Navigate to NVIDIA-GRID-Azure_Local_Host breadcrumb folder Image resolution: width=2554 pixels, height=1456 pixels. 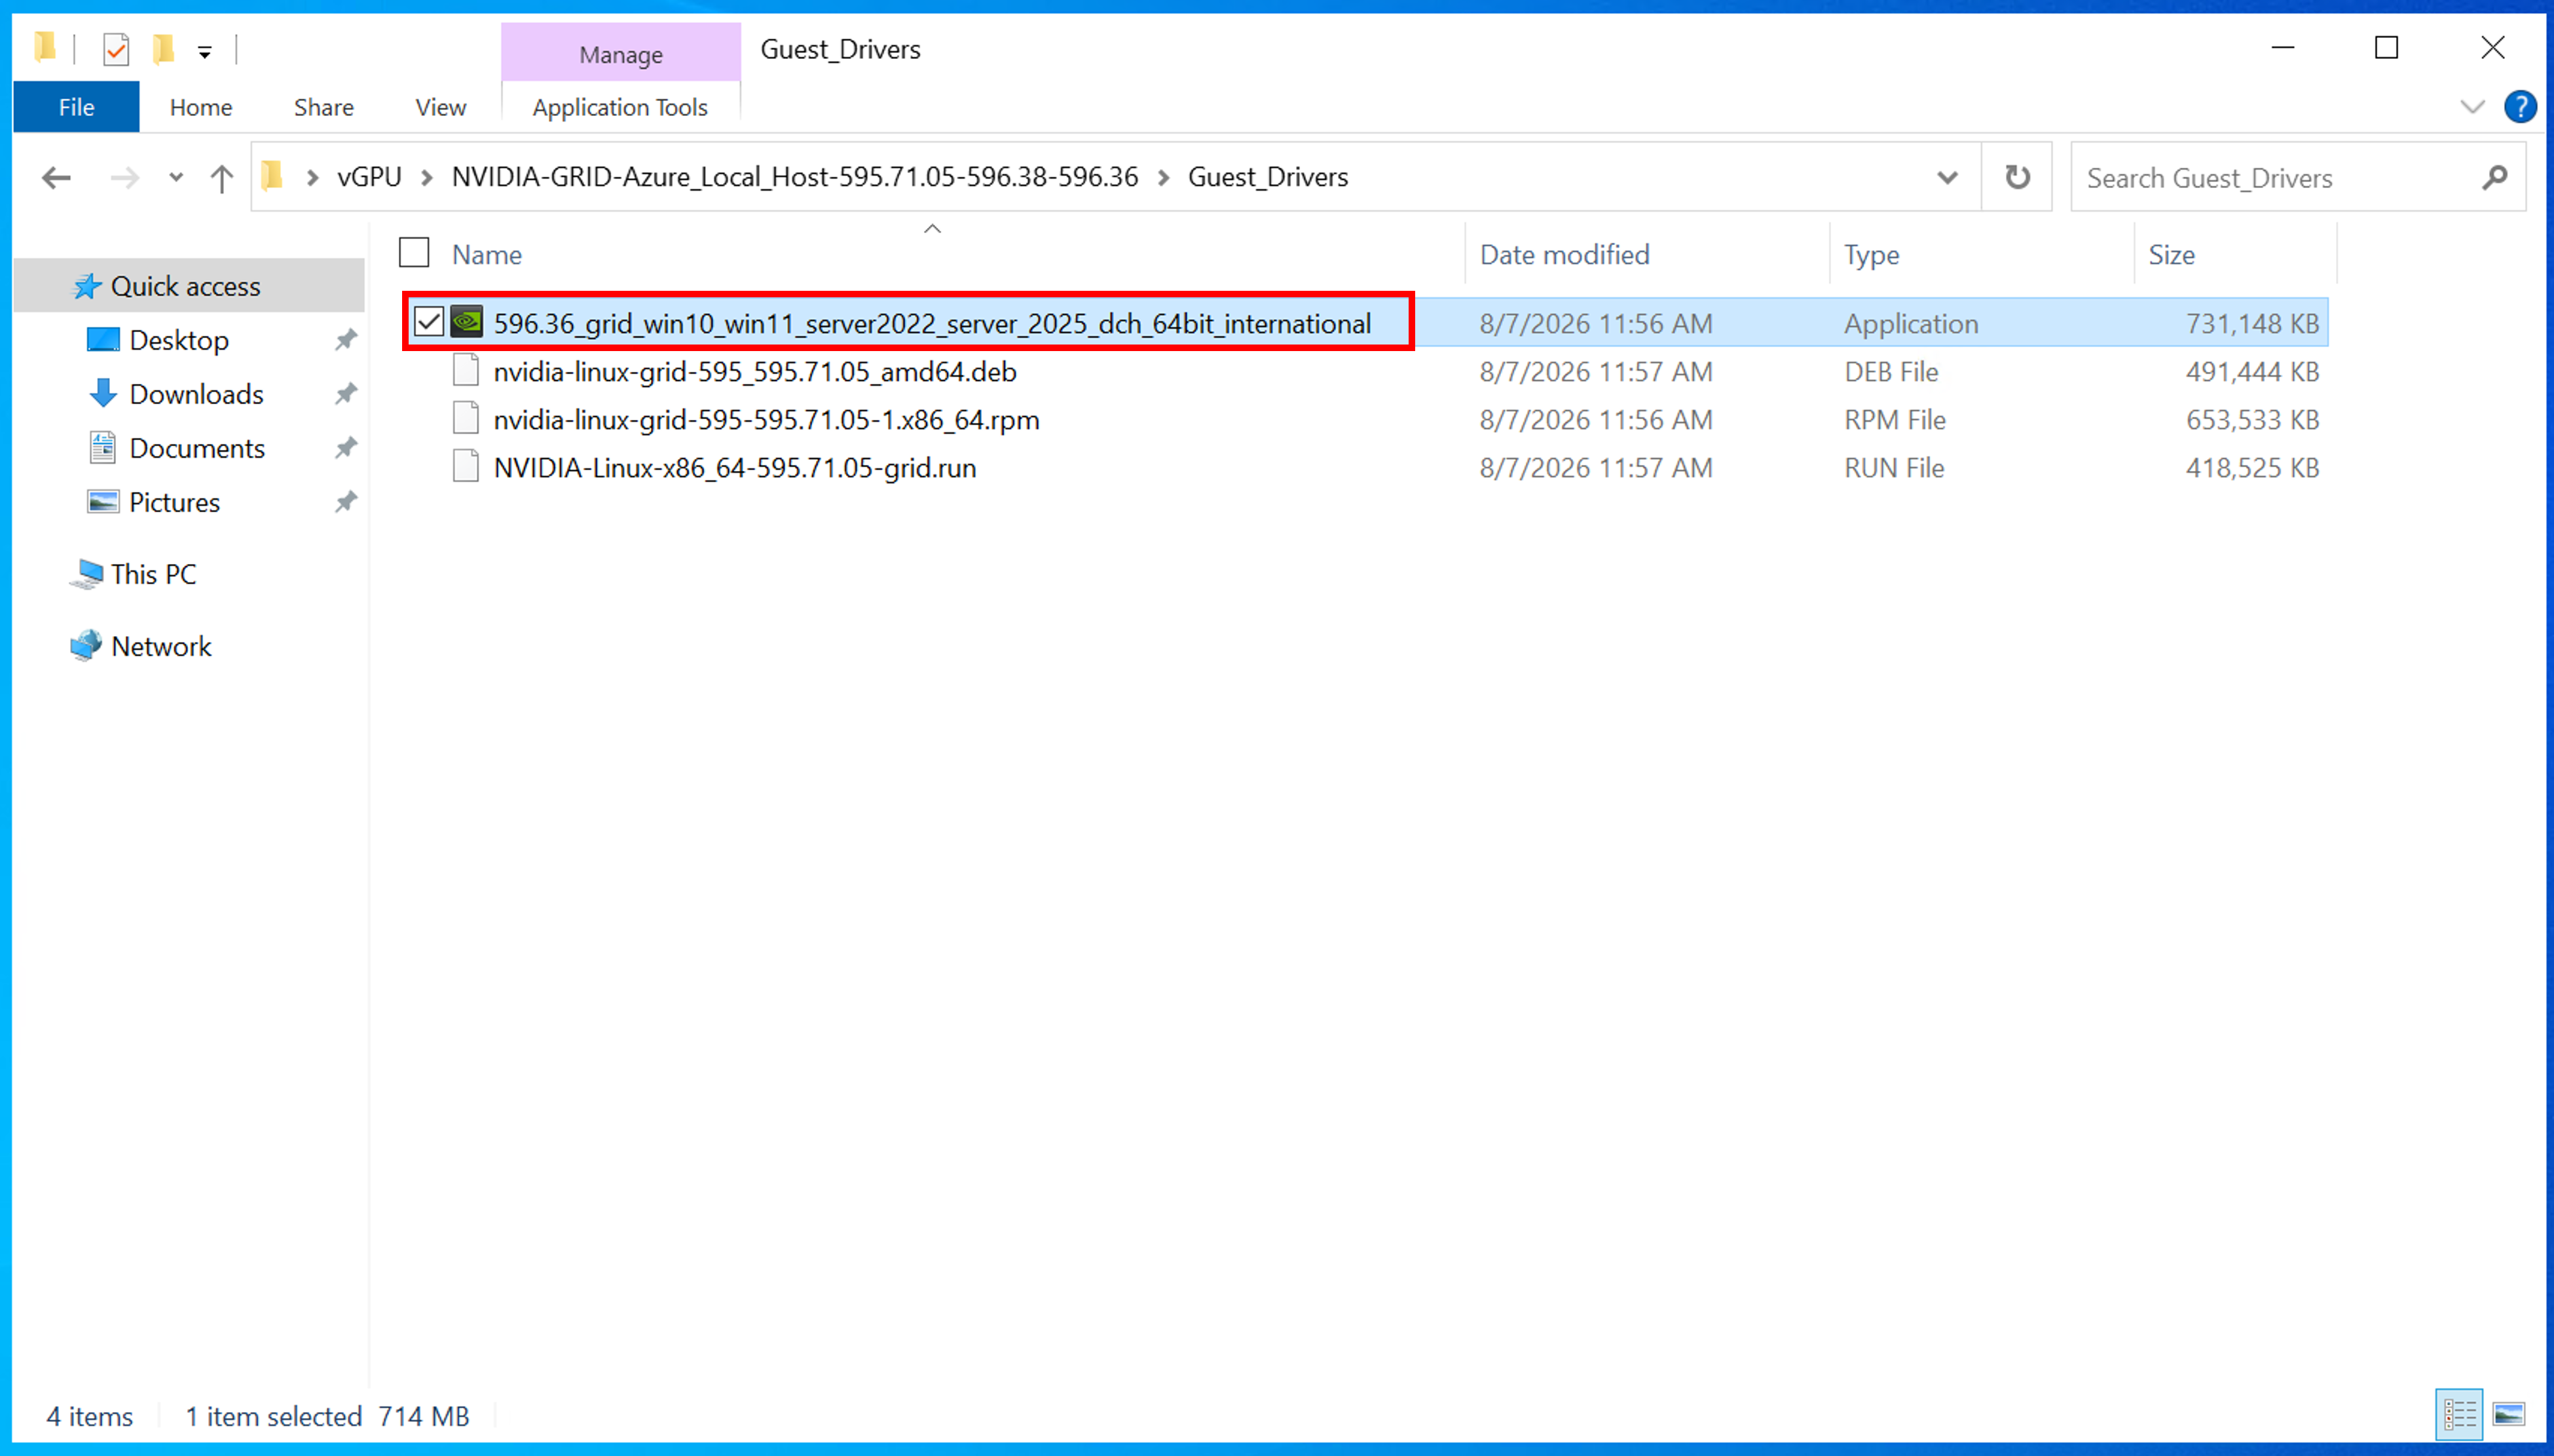[795, 177]
